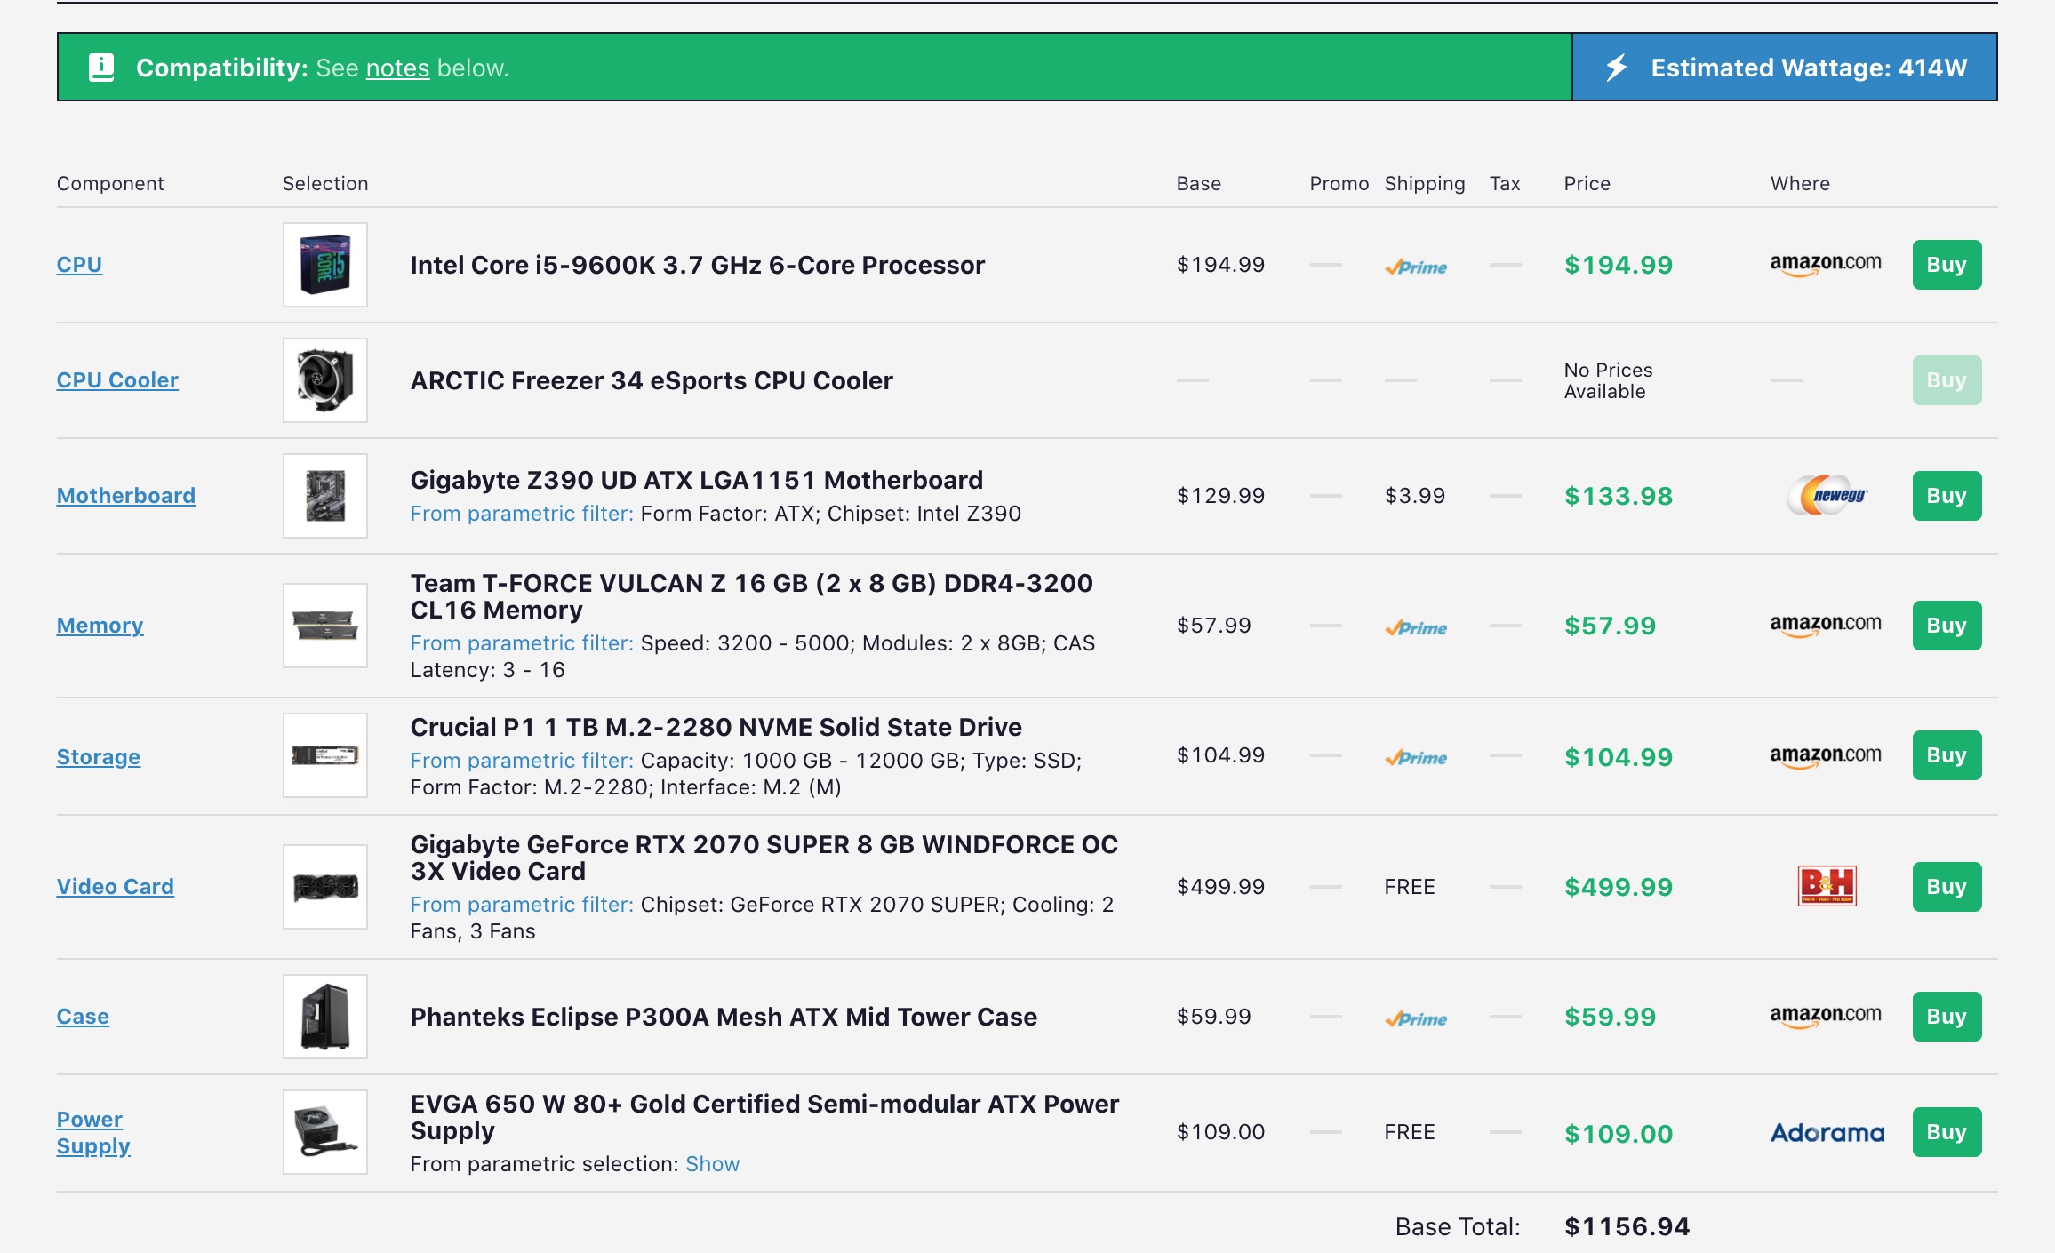
Task: Click the Intel Core i5 CPU thumbnail
Action: (x=324, y=265)
